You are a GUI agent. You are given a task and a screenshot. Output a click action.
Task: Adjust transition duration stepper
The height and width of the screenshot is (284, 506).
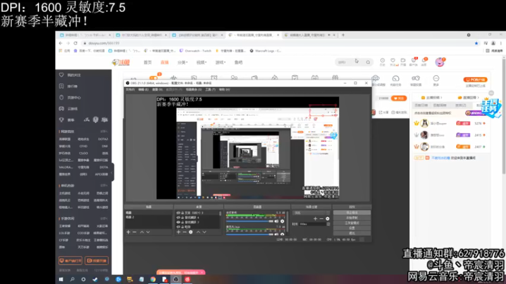[x=328, y=224]
